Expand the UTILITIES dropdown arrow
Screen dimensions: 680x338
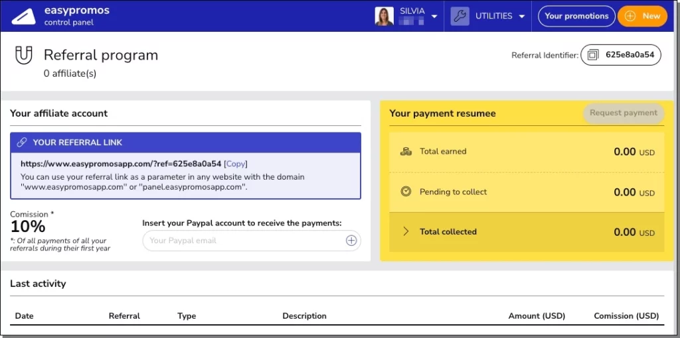point(522,17)
